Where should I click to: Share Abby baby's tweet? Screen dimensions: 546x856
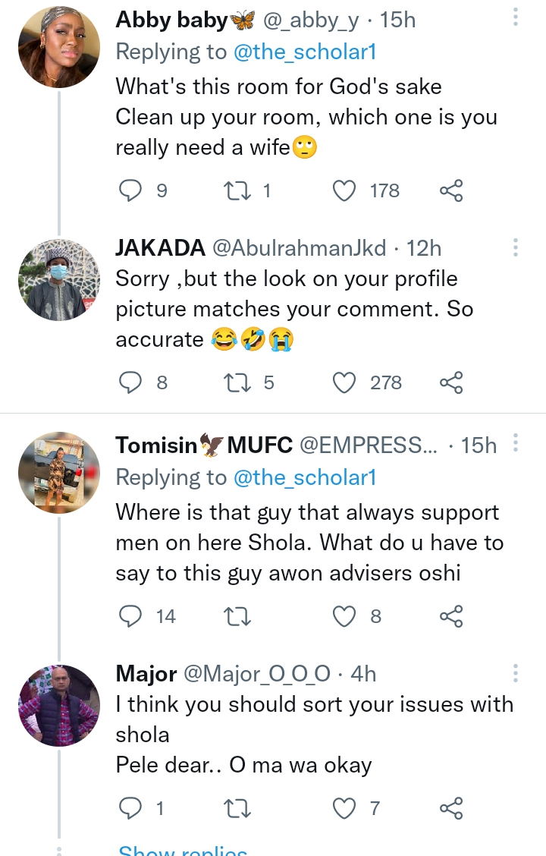451,190
